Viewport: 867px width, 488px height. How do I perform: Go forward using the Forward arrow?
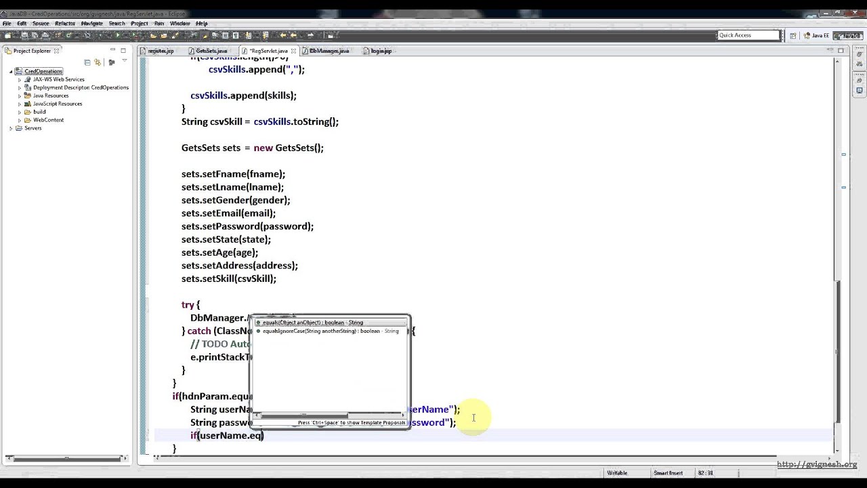[310, 35]
